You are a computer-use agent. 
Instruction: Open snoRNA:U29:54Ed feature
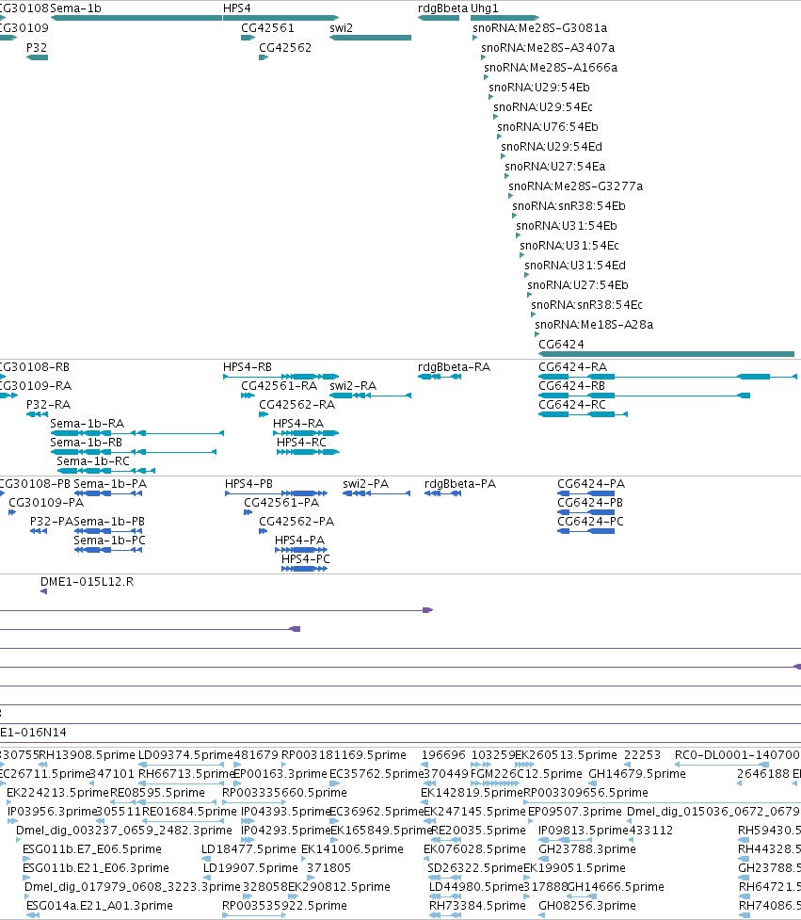(x=504, y=156)
